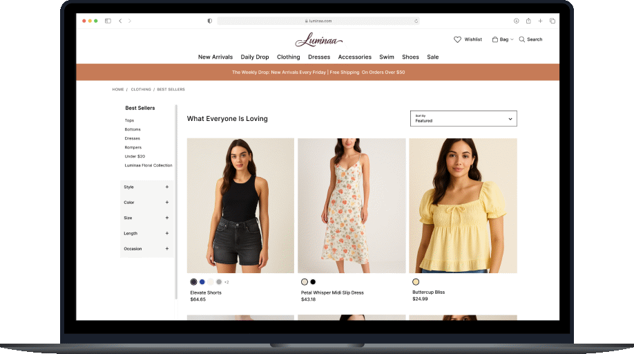Viewport: 634px width, 354px height.
Task: Open a new tab with plus icon
Action: pyautogui.click(x=540, y=21)
